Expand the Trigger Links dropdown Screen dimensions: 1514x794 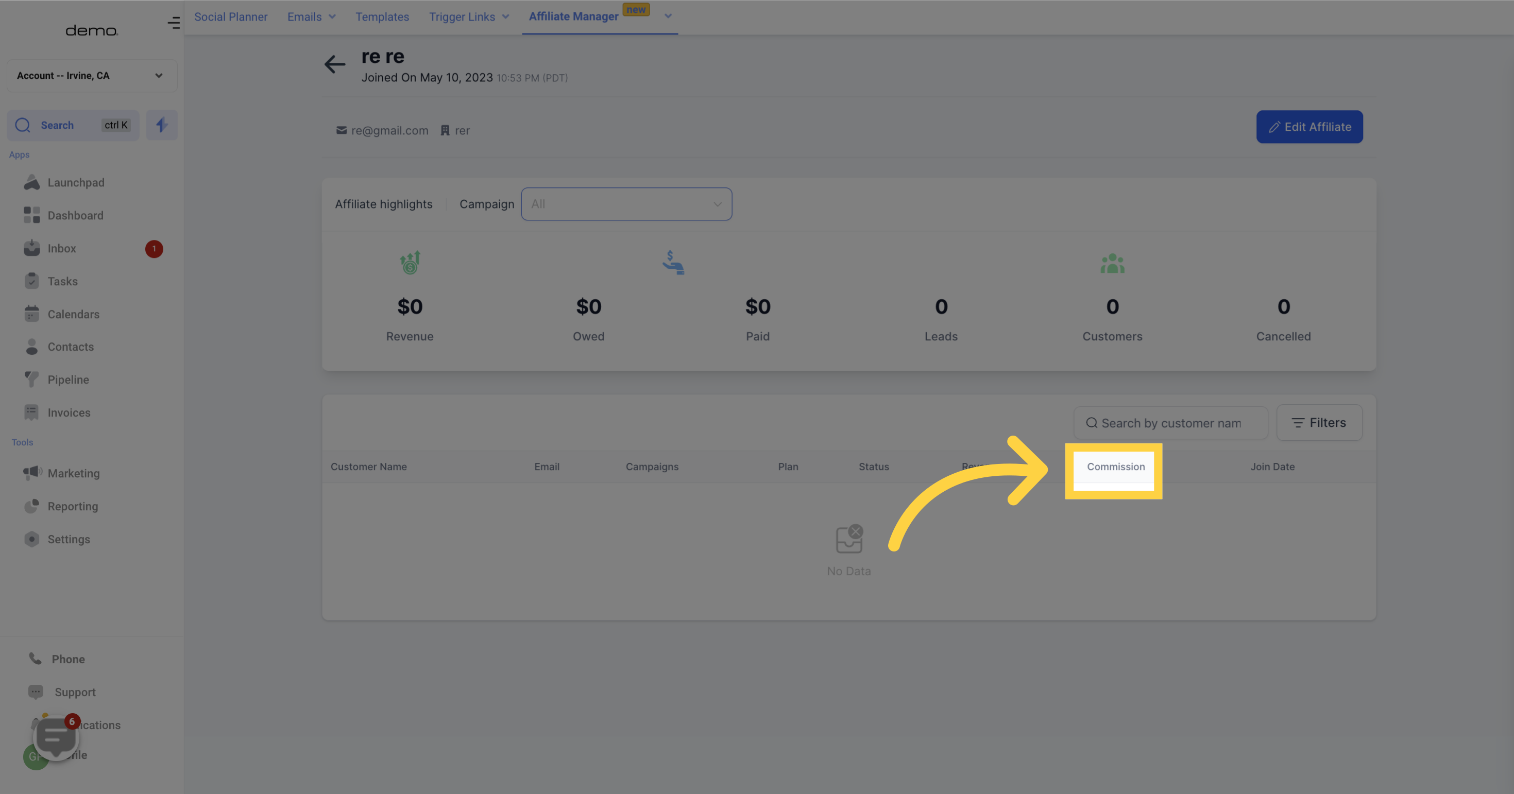click(x=505, y=17)
